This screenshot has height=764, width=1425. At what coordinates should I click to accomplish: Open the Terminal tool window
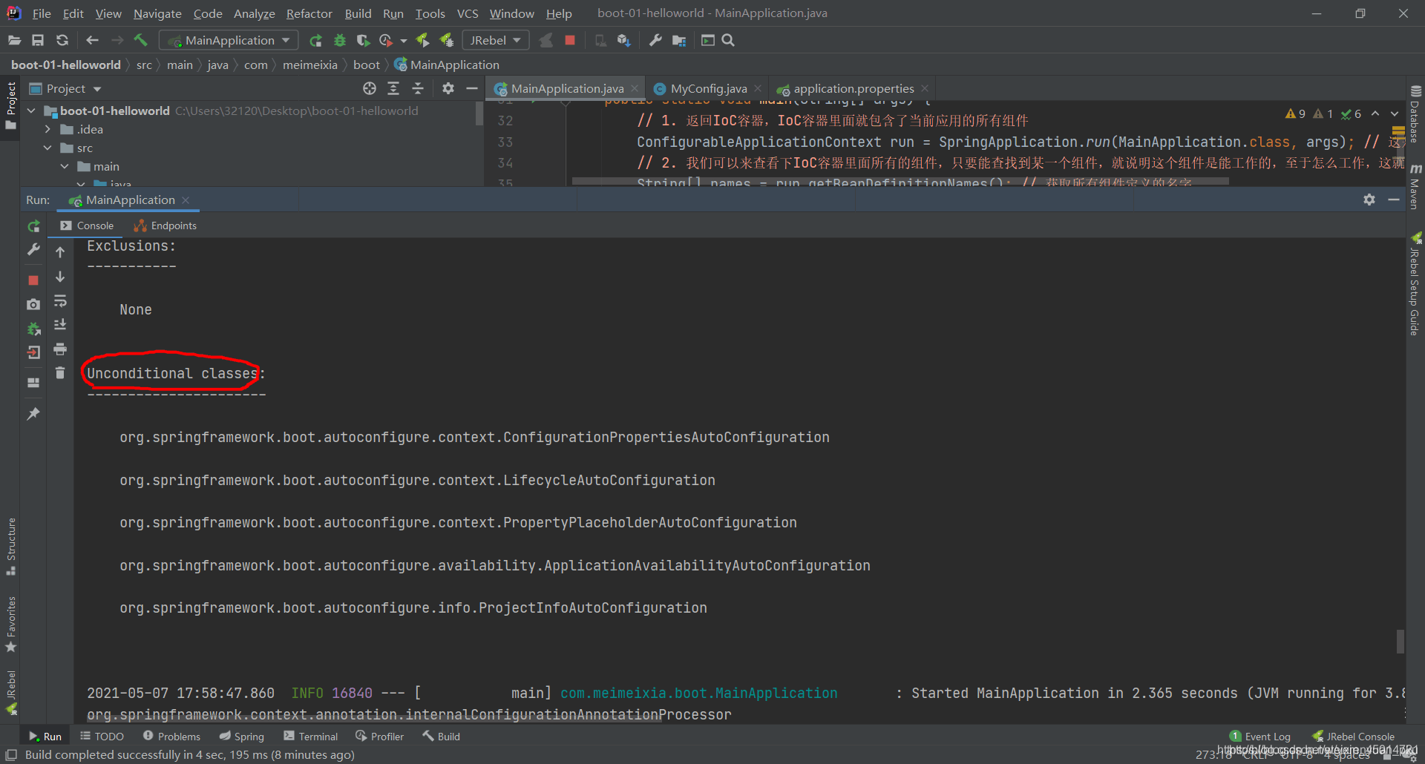311,736
